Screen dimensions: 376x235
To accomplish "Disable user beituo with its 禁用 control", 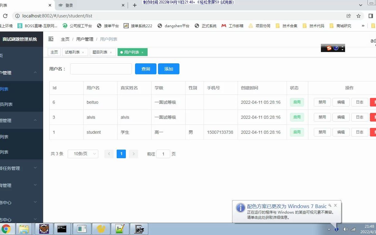I will coord(322,102).
